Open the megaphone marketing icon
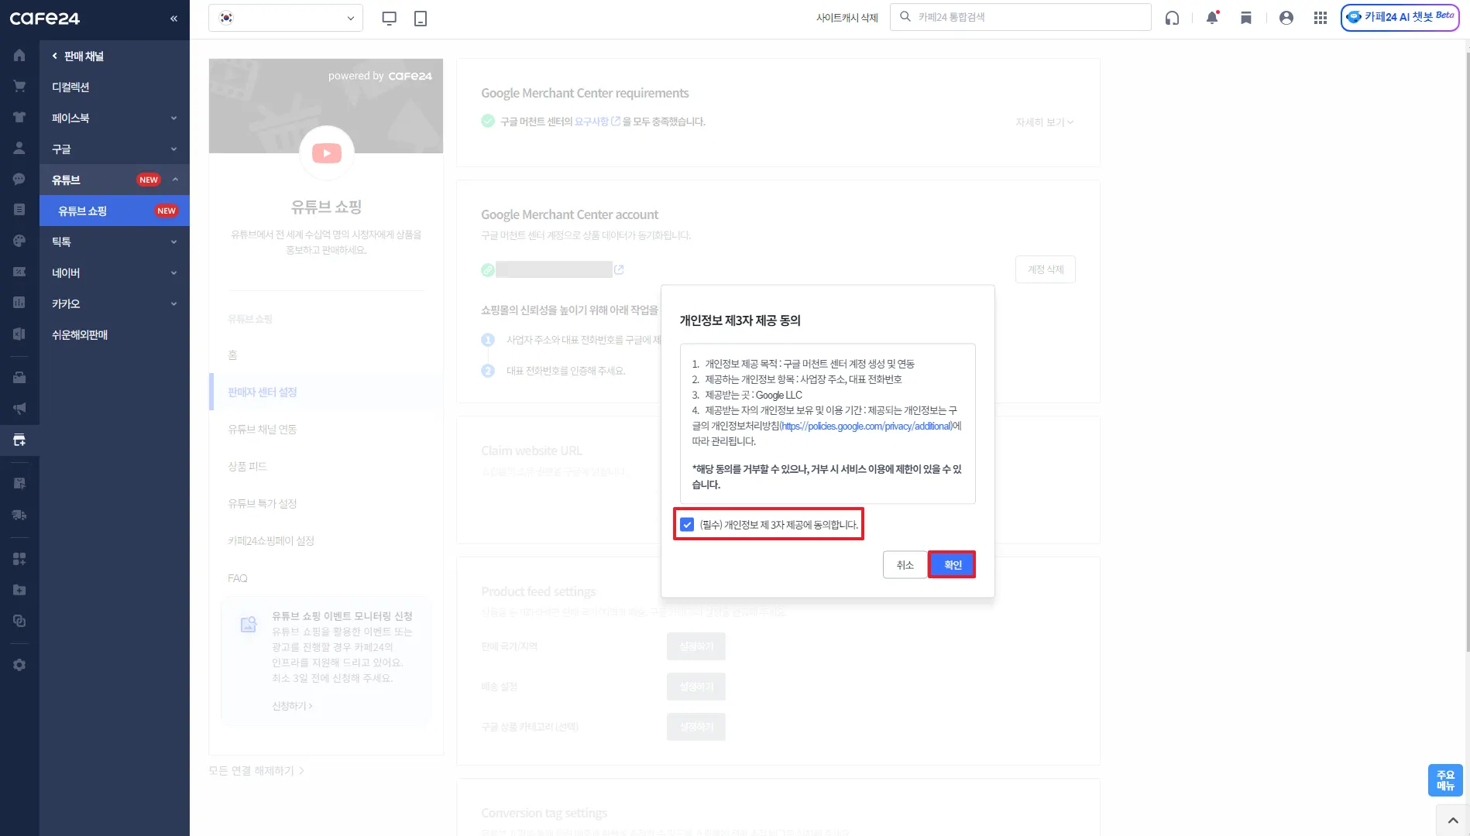1470x836 pixels. (x=19, y=408)
